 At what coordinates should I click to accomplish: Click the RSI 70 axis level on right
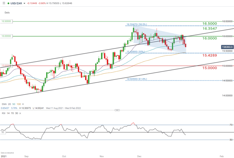pos(231,125)
